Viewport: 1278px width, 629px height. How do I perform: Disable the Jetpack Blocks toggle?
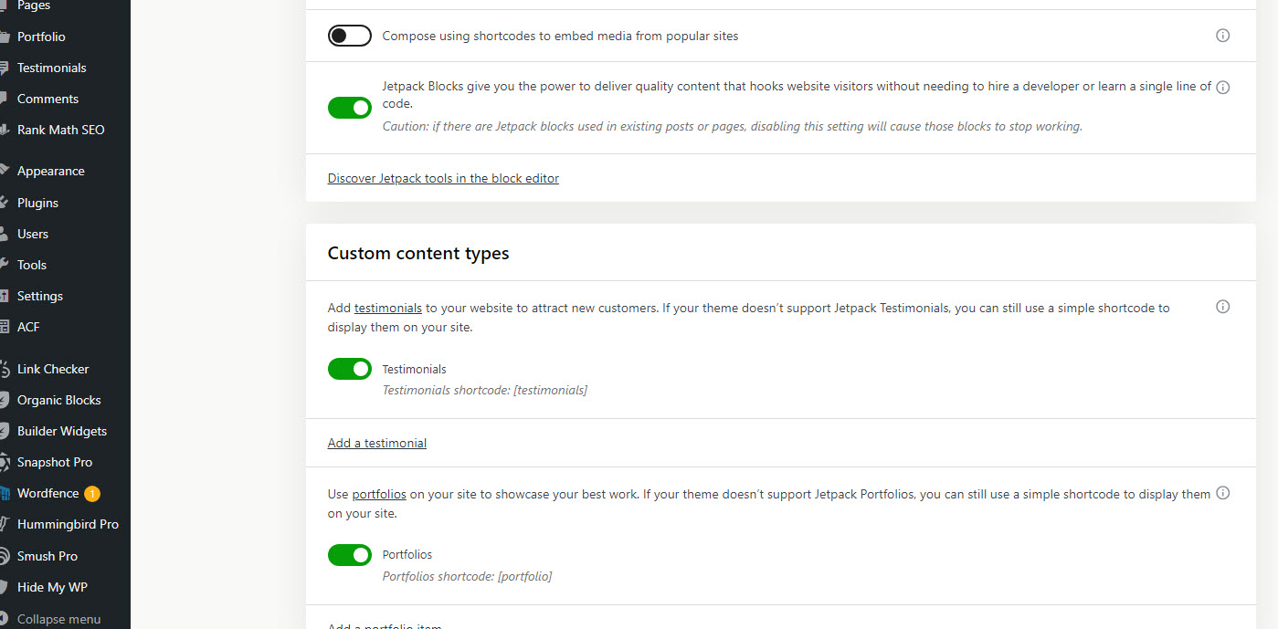click(350, 108)
